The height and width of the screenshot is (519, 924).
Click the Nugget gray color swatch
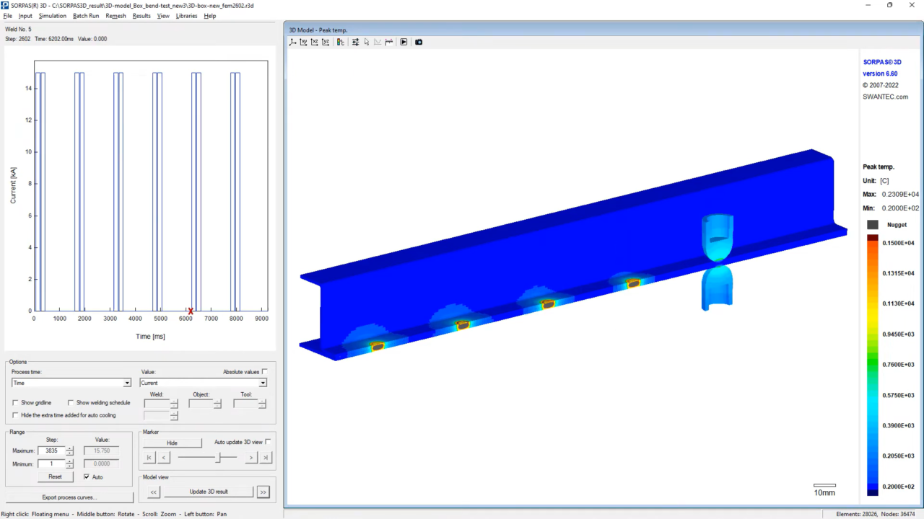[873, 225]
